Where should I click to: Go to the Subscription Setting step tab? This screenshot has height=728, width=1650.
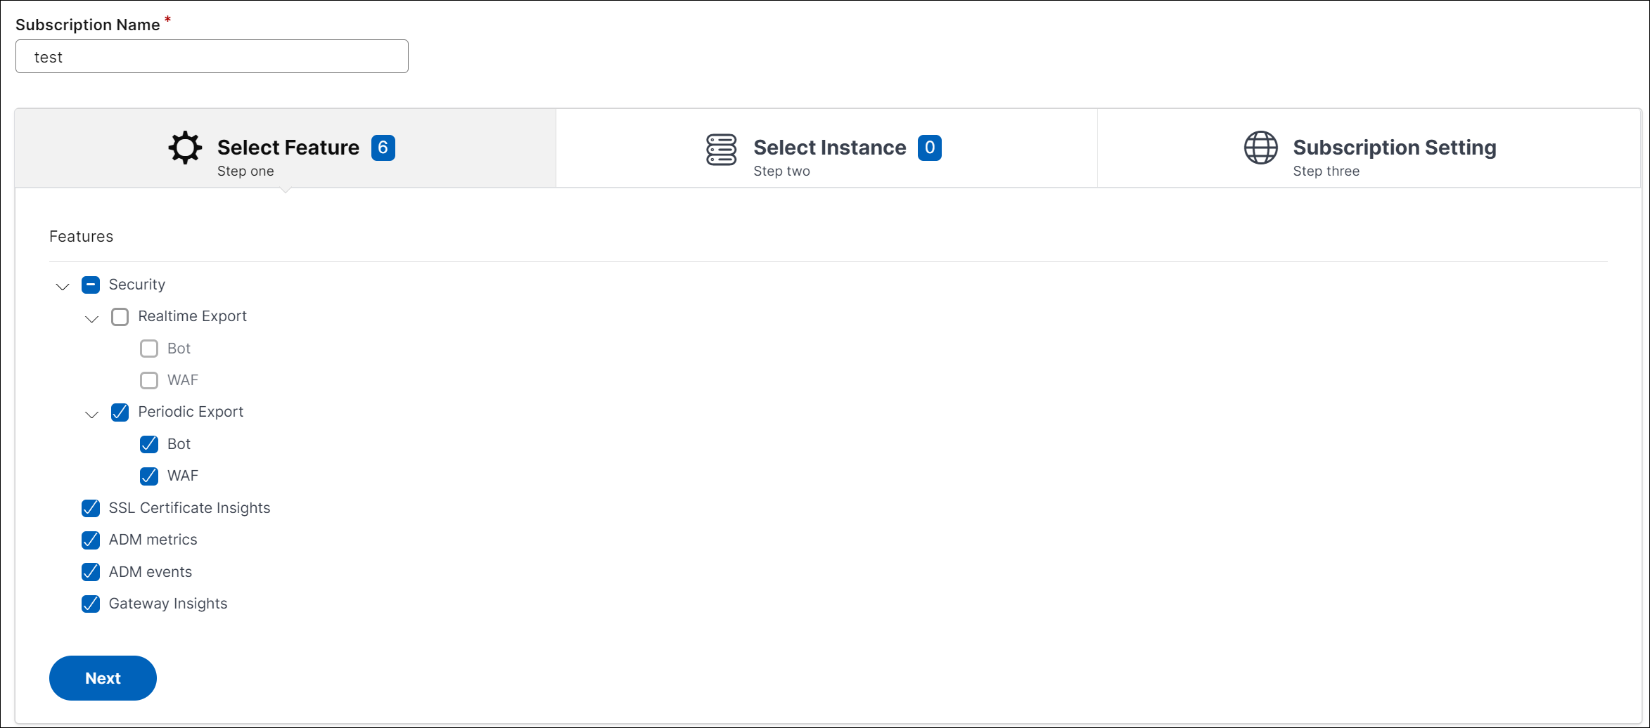click(x=1369, y=148)
